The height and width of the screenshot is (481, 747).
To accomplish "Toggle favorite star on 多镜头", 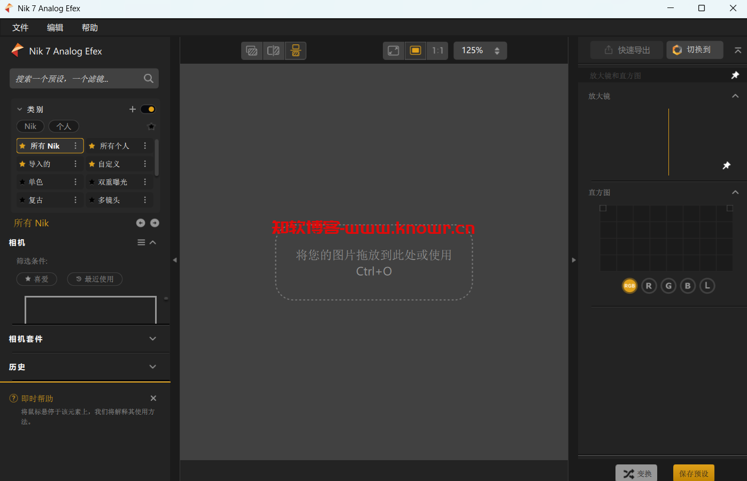I will (x=92, y=200).
